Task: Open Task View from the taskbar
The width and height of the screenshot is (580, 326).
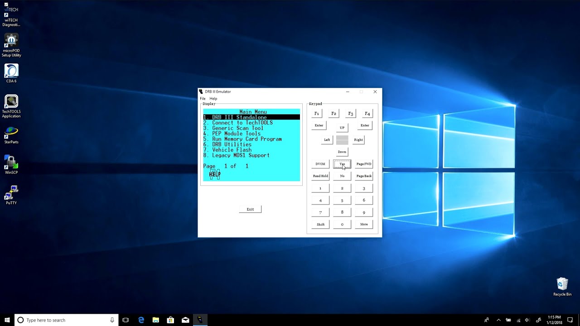Action: (x=126, y=320)
